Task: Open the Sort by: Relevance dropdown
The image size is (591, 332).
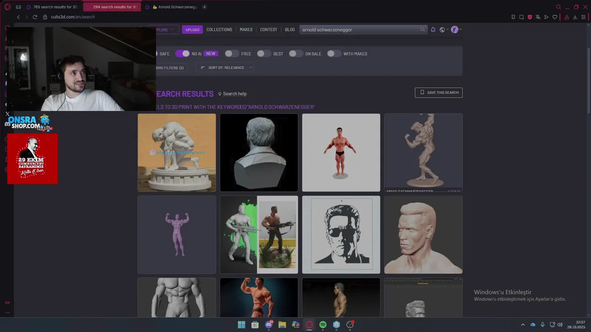Action: 226,67
